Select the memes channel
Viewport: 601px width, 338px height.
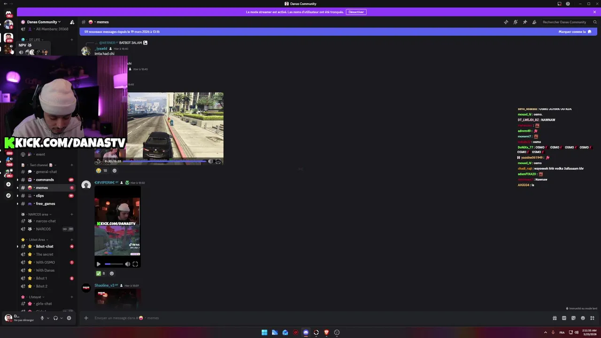[x=46, y=188]
